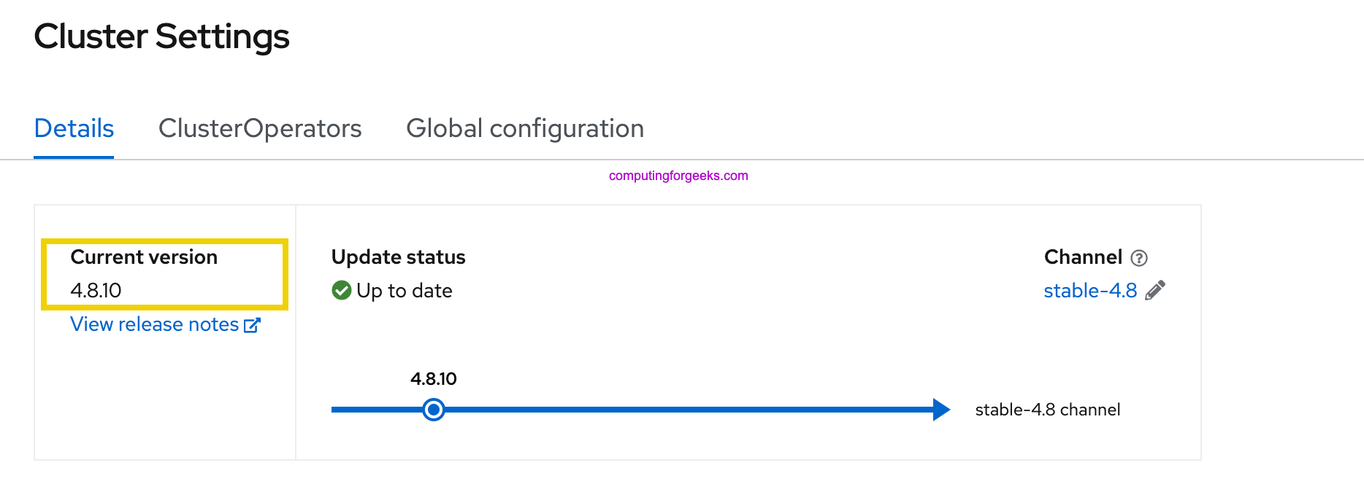The image size is (1364, 500).
Task: Click the blue arrow at channel bar end
Action: click(940, 410)
